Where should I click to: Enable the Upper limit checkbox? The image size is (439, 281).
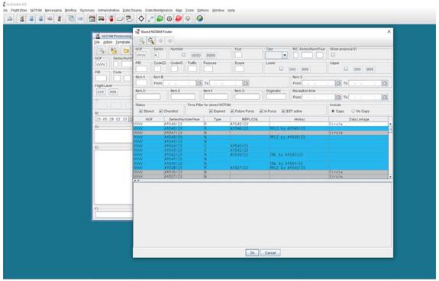point(346,69)
